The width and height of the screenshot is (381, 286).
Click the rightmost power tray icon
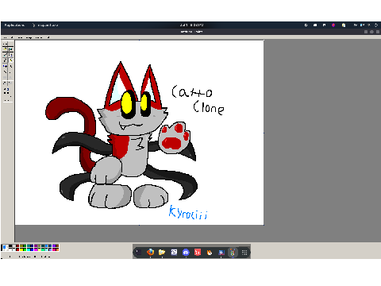376,25
